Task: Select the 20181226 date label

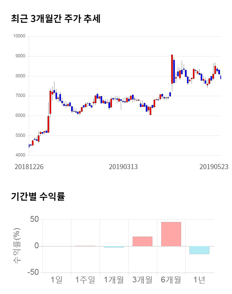Action: coord(29,167)
